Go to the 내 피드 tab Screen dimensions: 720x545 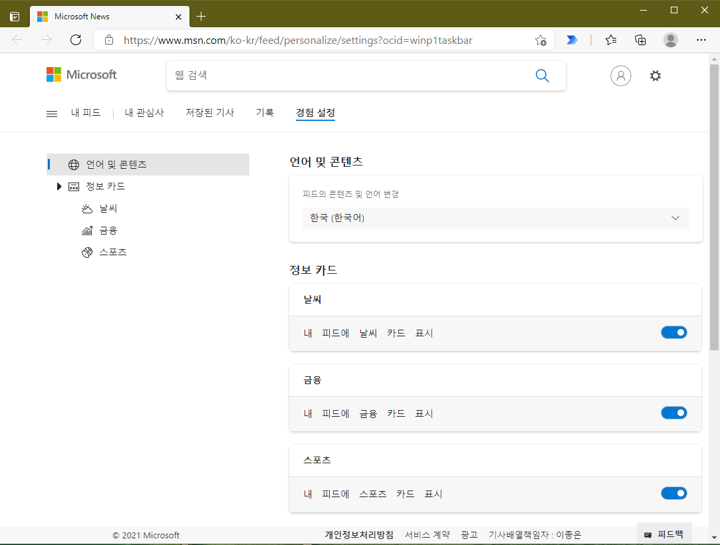click(86, 112)
